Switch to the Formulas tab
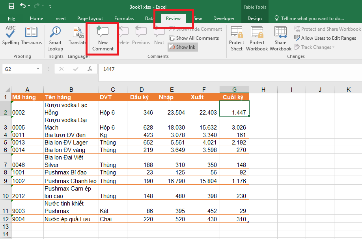 (x=124, y=18)
